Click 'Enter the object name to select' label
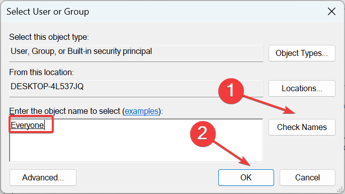Viewport: 345px width, 194px height. pyautogui.click(x=65, y=111)
